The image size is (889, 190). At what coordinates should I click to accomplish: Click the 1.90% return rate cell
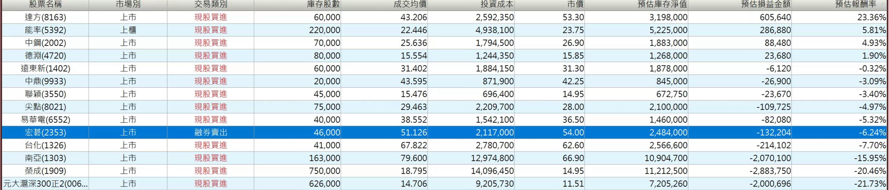[x=874, y=56]
